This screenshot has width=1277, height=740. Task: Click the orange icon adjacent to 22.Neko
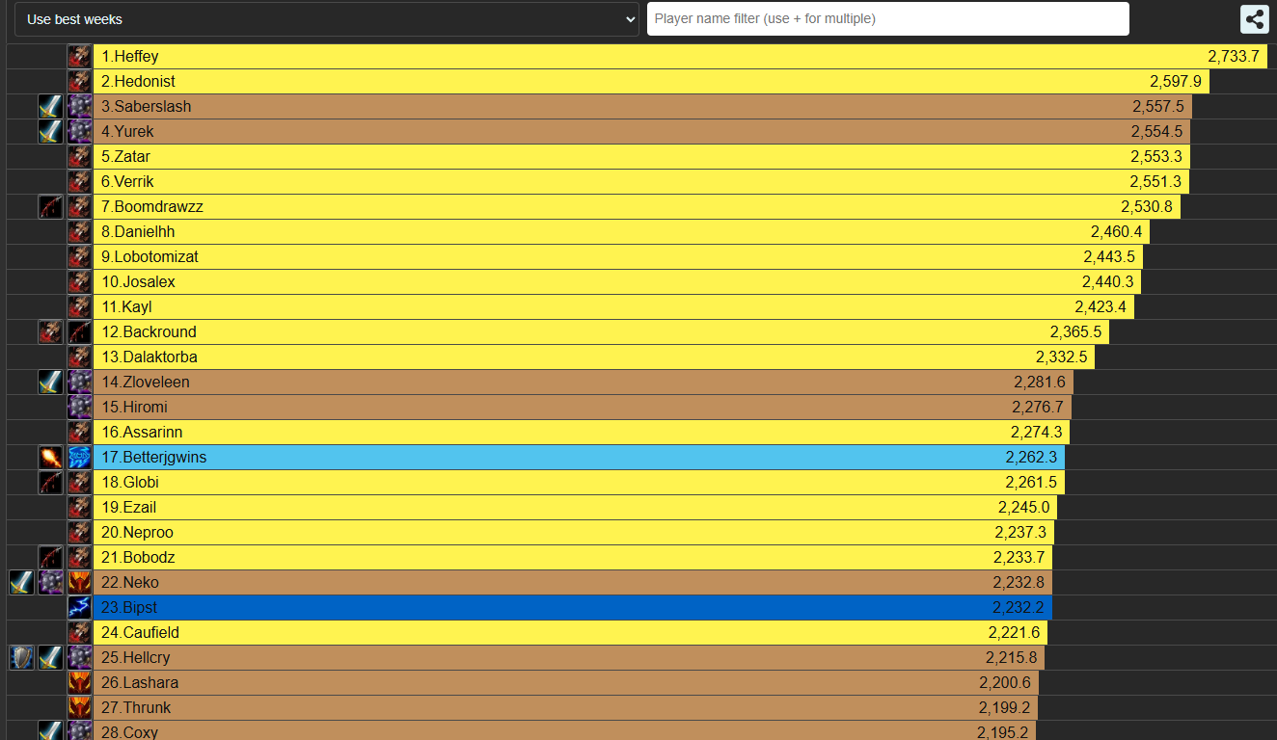click(x=80, y=582)
